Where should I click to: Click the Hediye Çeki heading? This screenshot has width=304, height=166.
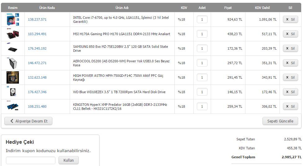[20, 142]
